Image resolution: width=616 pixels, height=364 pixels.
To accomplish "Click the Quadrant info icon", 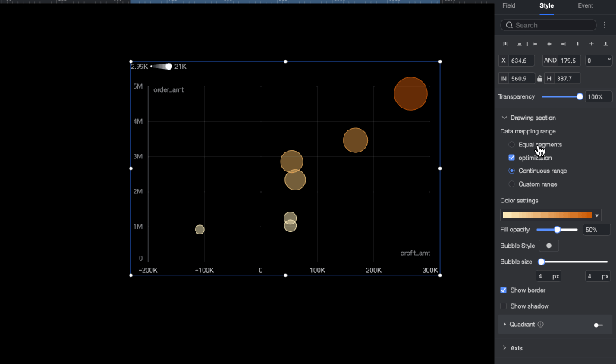I will pos(541,325).
